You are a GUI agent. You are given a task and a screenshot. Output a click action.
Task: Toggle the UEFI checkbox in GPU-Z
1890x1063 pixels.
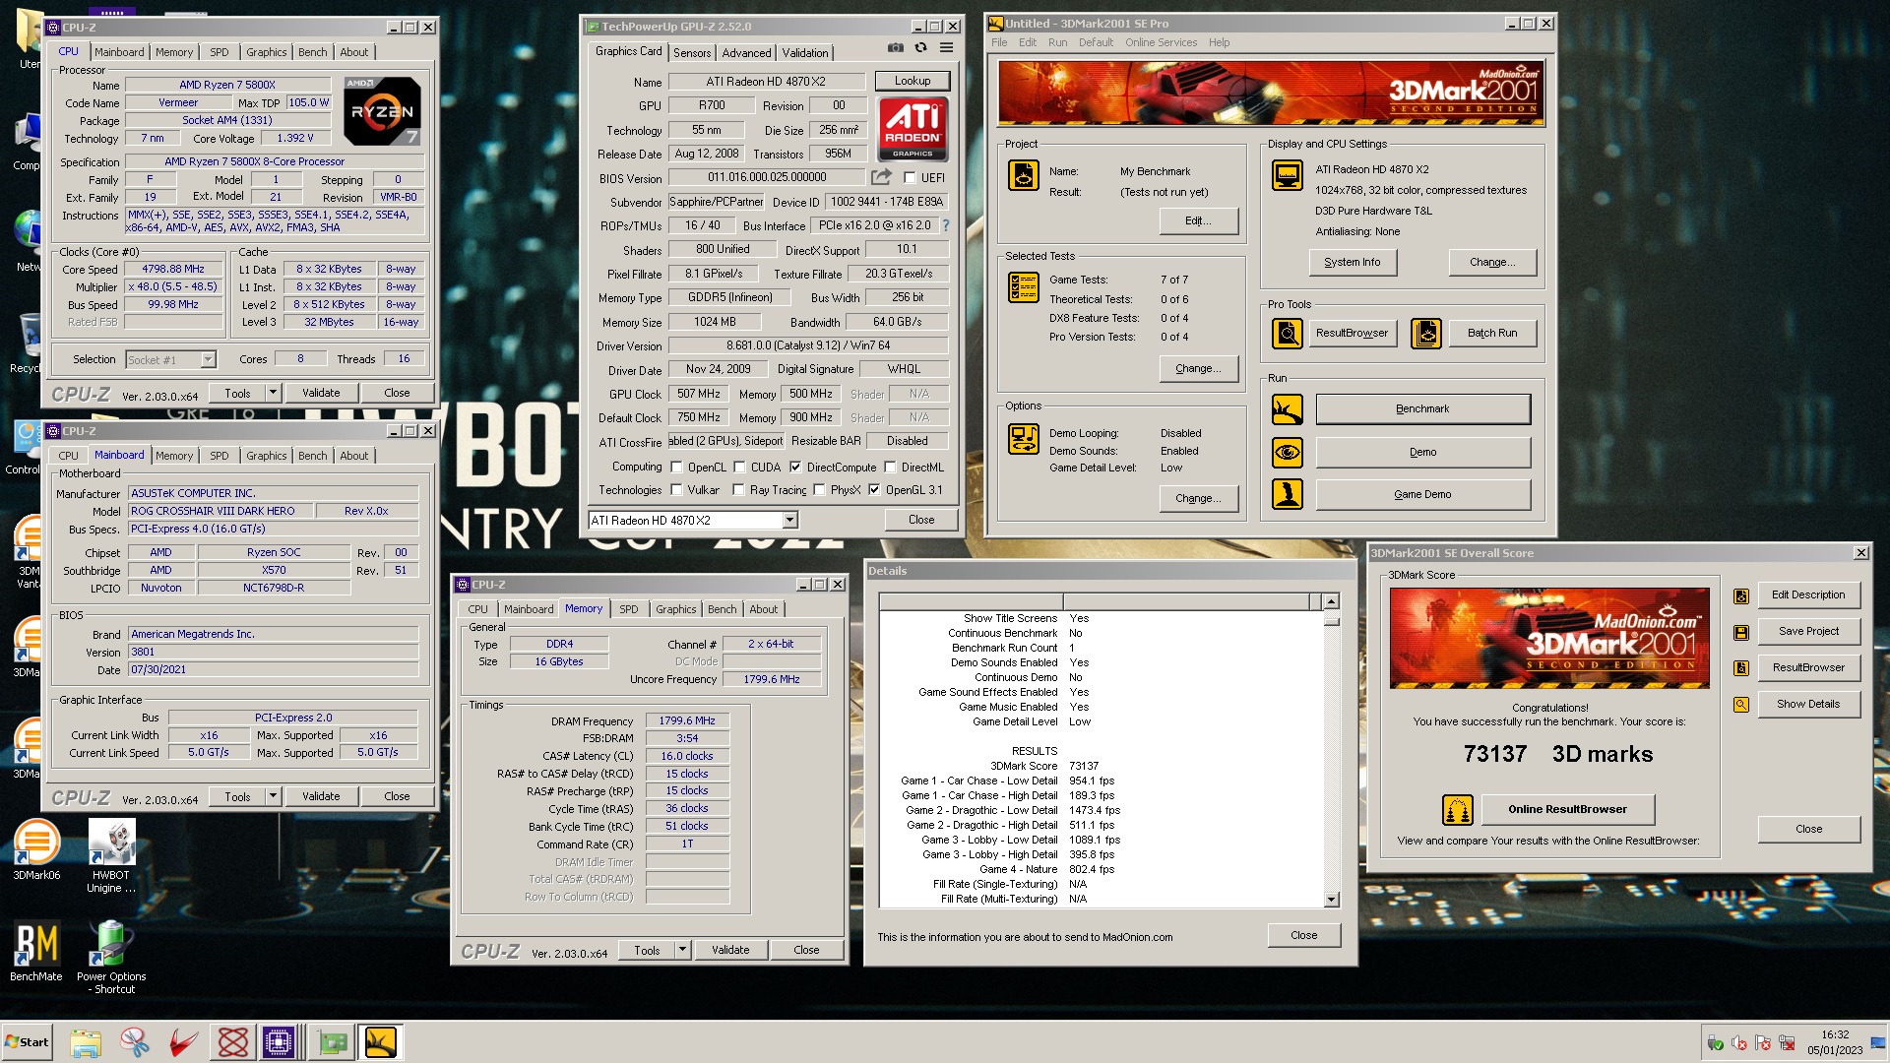(910, 178)
